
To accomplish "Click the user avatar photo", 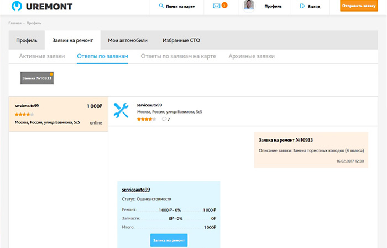I will click(x=249, y=6).
